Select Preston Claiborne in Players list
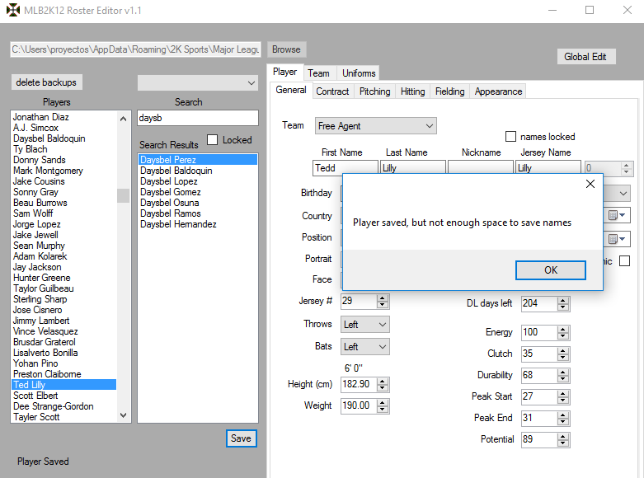Viewport: 644px width, 478px height. (64, 374)
